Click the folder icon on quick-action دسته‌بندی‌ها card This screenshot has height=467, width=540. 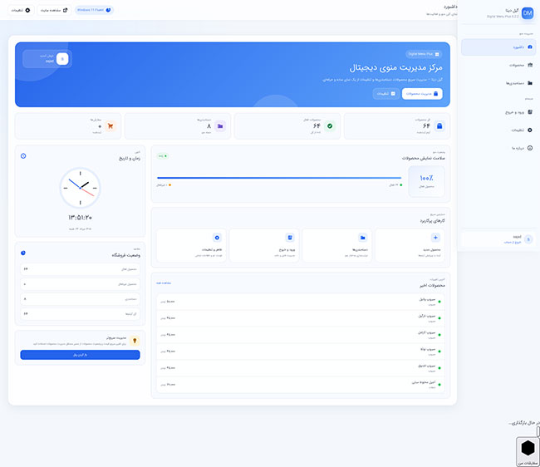coord(363,238)
